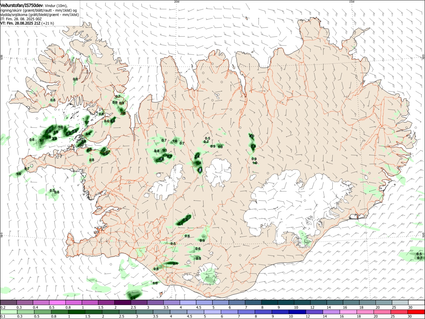This screenshot has width=425, height=319.
Task: Select the lower legend swatch between 4.5 and 5
Action: tap(195, 312)
